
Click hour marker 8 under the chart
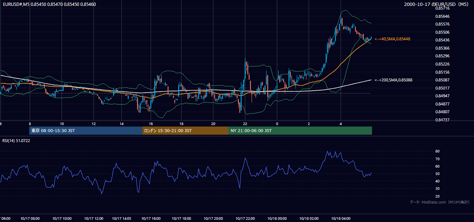coord(30,124)
